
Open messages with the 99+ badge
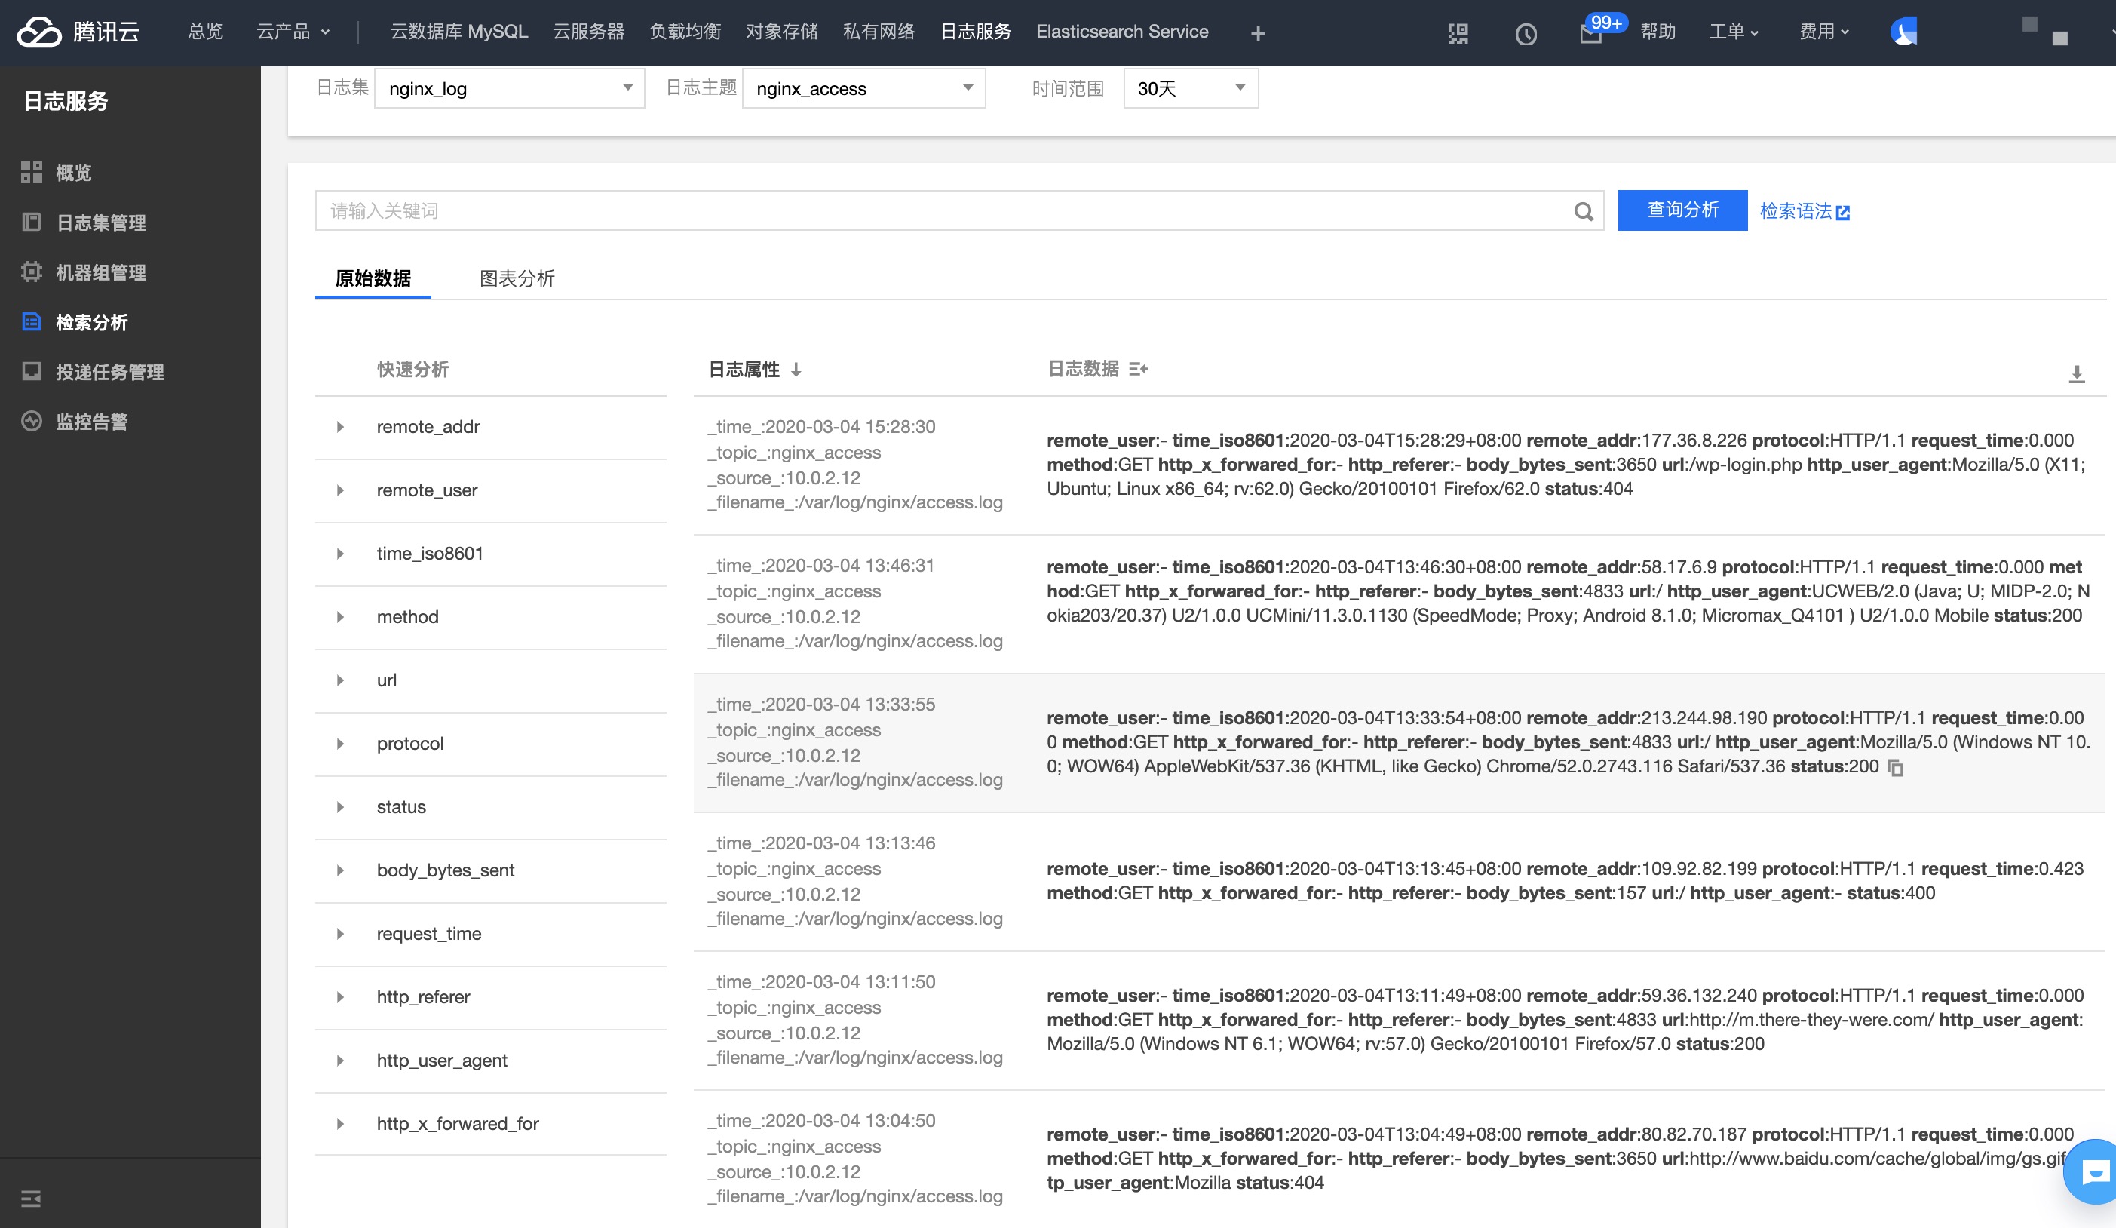[1591, 35]
